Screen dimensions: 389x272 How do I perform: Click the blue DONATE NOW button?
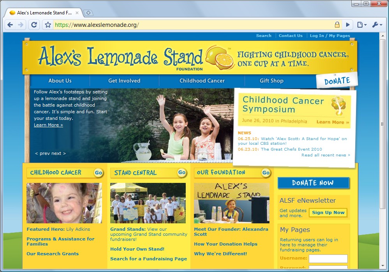(313, 183)
